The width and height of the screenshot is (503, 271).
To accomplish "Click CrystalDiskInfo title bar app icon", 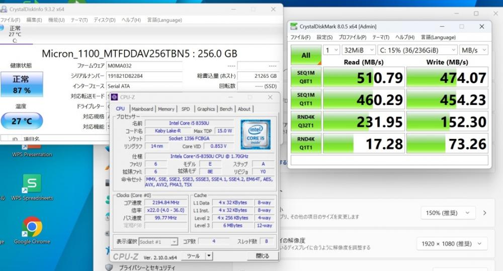I will click(4, 9).
